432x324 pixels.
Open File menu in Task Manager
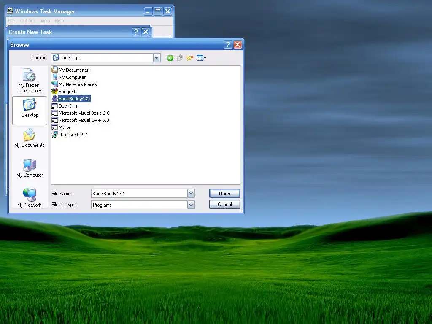[x=11, y=21]
